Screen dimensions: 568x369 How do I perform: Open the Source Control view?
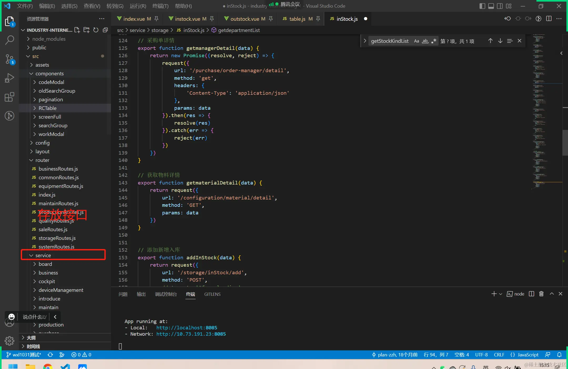(9, 59)
